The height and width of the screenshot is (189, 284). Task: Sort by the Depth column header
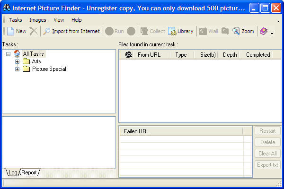[230, 55]
